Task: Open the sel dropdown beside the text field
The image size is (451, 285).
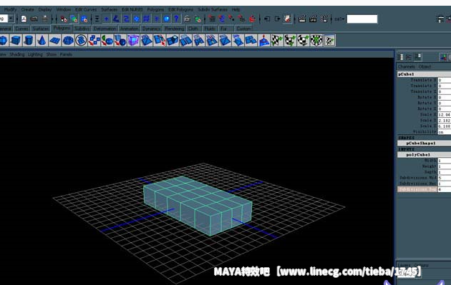Action: click(x=339, y=19)
